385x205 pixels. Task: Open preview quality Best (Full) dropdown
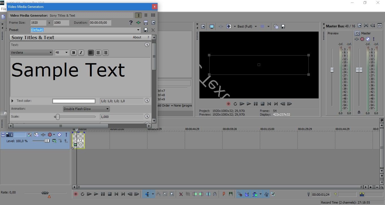coord(256,27)
